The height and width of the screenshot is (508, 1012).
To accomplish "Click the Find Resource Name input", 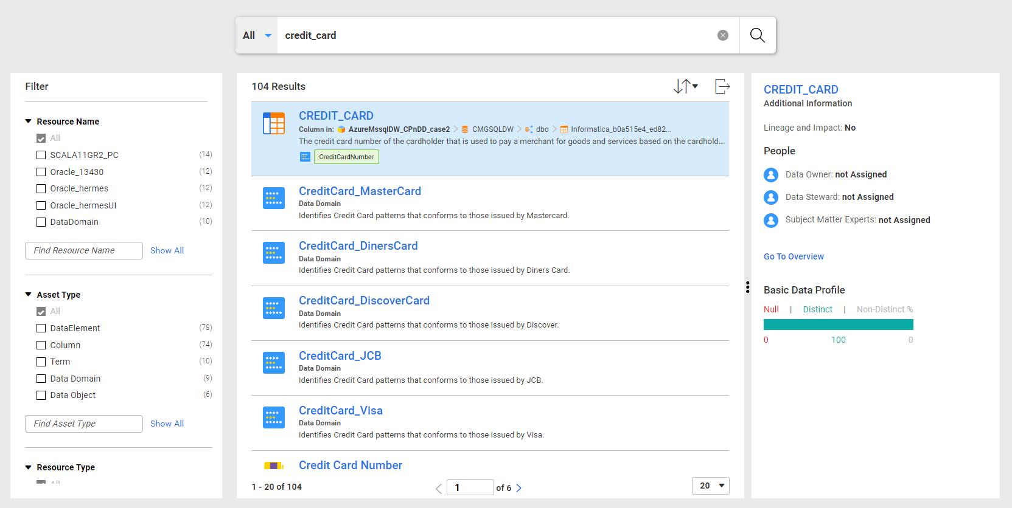I will [x=84, y=250].
